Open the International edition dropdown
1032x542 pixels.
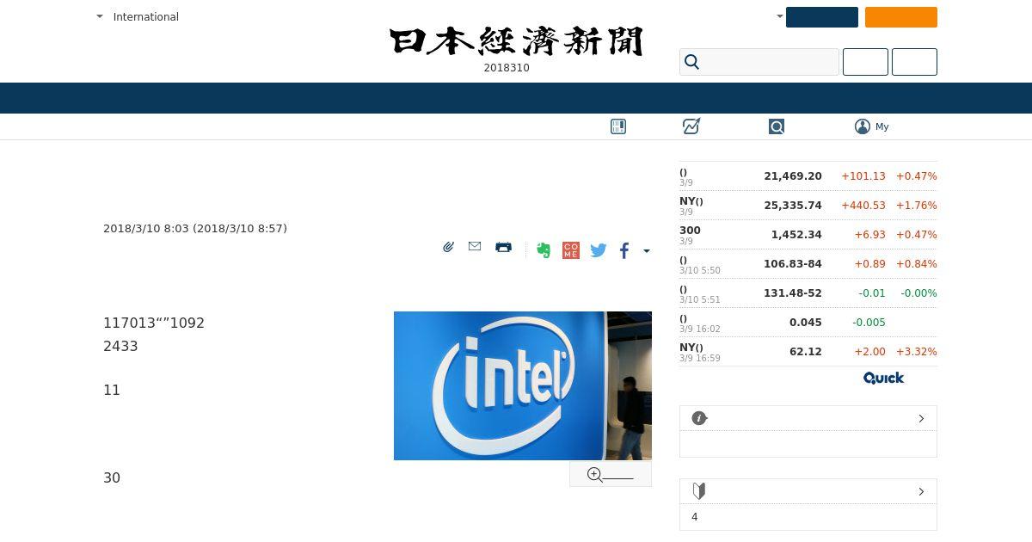click(138, 16)
